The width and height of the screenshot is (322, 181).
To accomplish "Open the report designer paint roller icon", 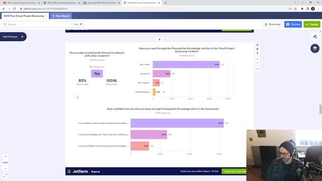I will 315,37.
